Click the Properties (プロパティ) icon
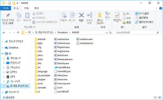This screenshot has height=100, width=163. coord(117,15)
